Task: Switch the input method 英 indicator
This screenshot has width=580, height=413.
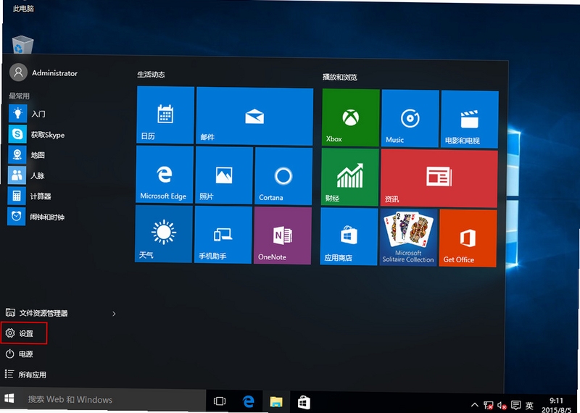Action: pos(530,406)
